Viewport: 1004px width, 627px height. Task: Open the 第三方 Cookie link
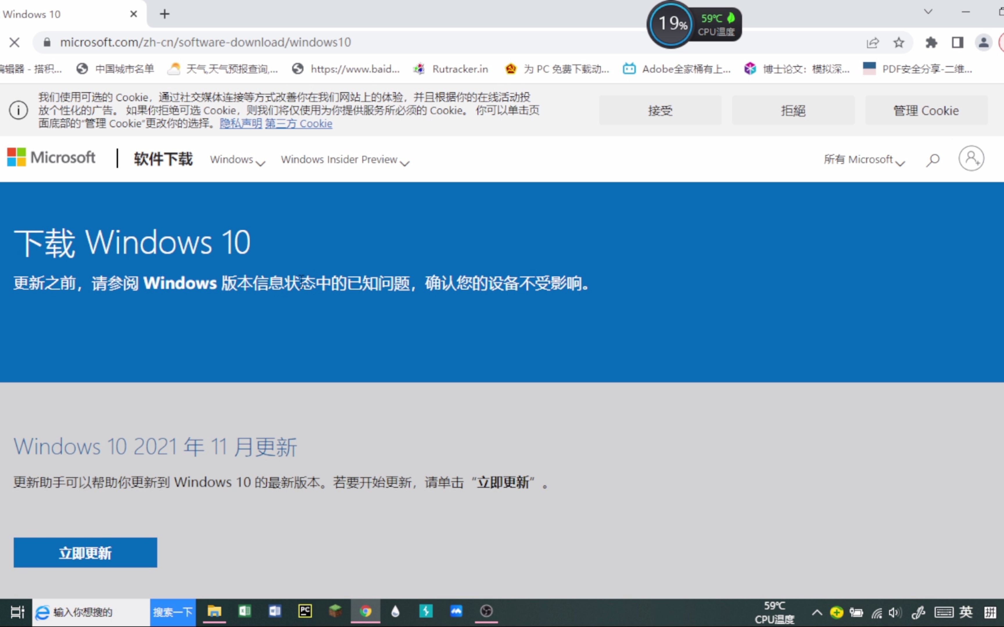299,124
